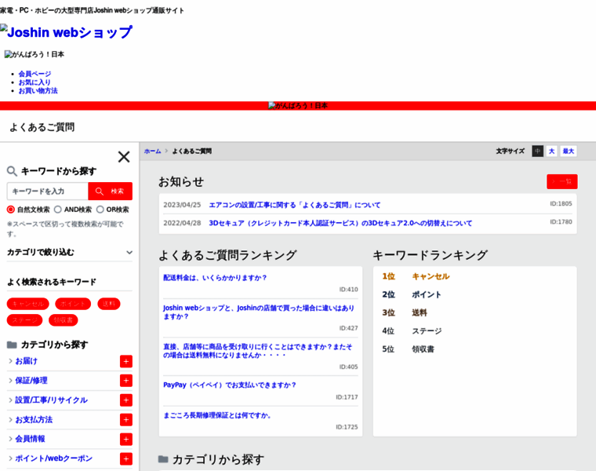Set text size to 大
This screenshot has width=596, height=471.
(551, 151)
